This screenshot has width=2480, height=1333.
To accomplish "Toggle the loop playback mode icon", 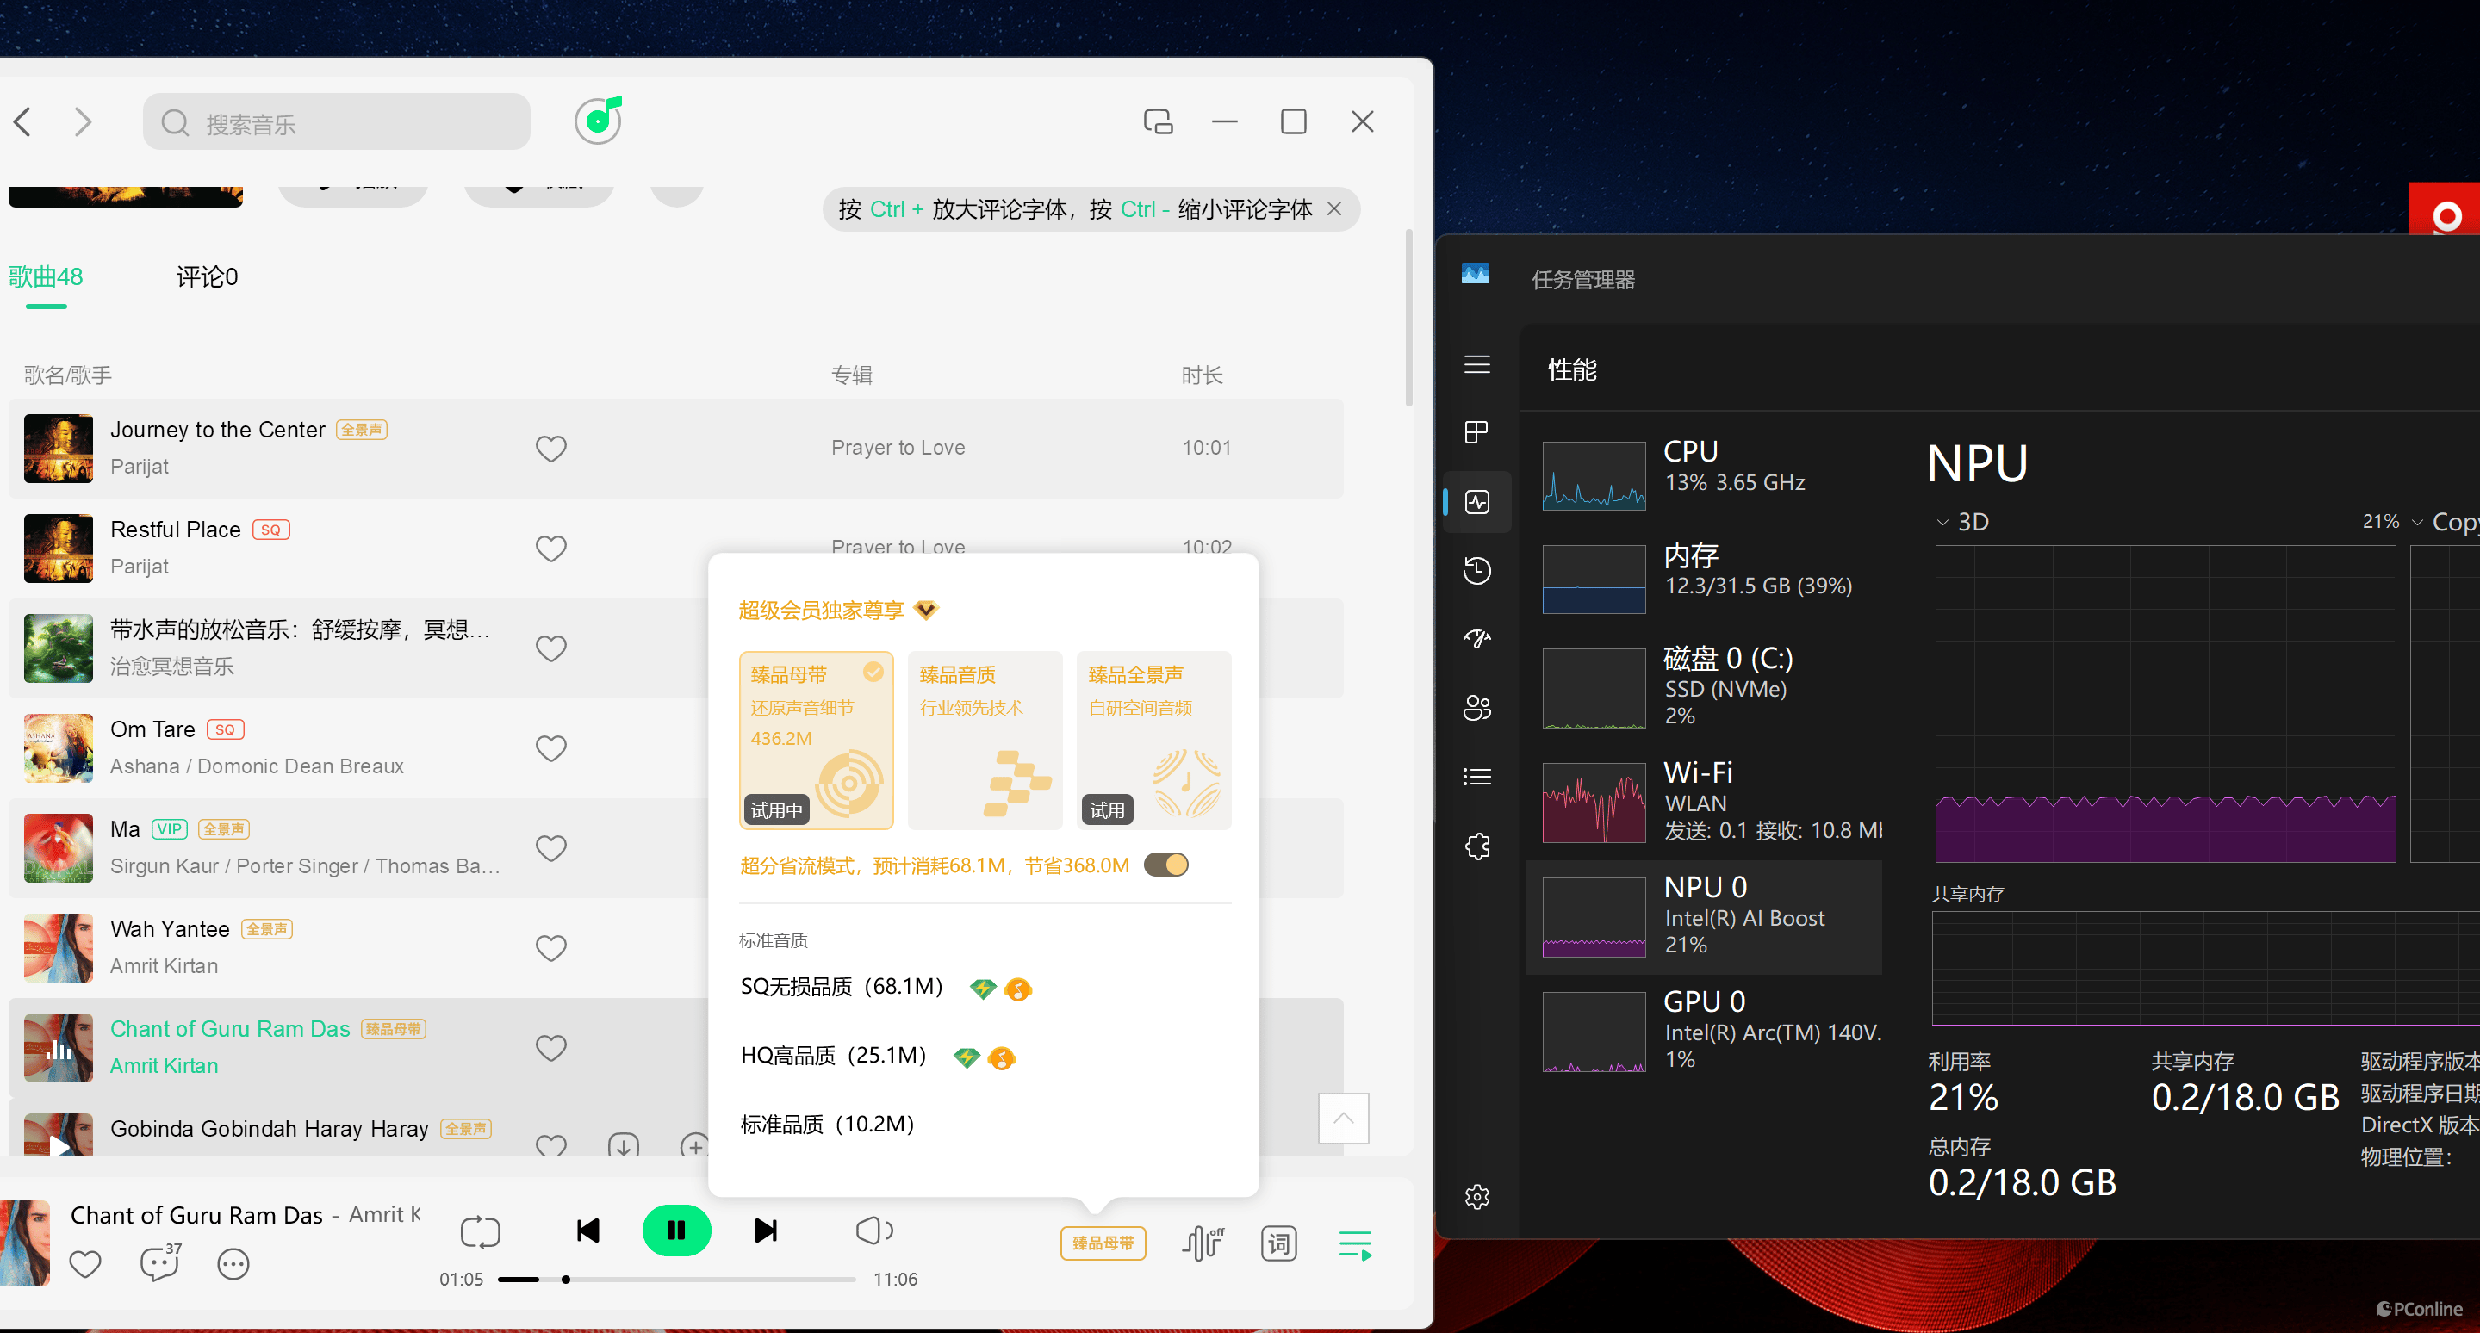I will [x=480, y=1231].
